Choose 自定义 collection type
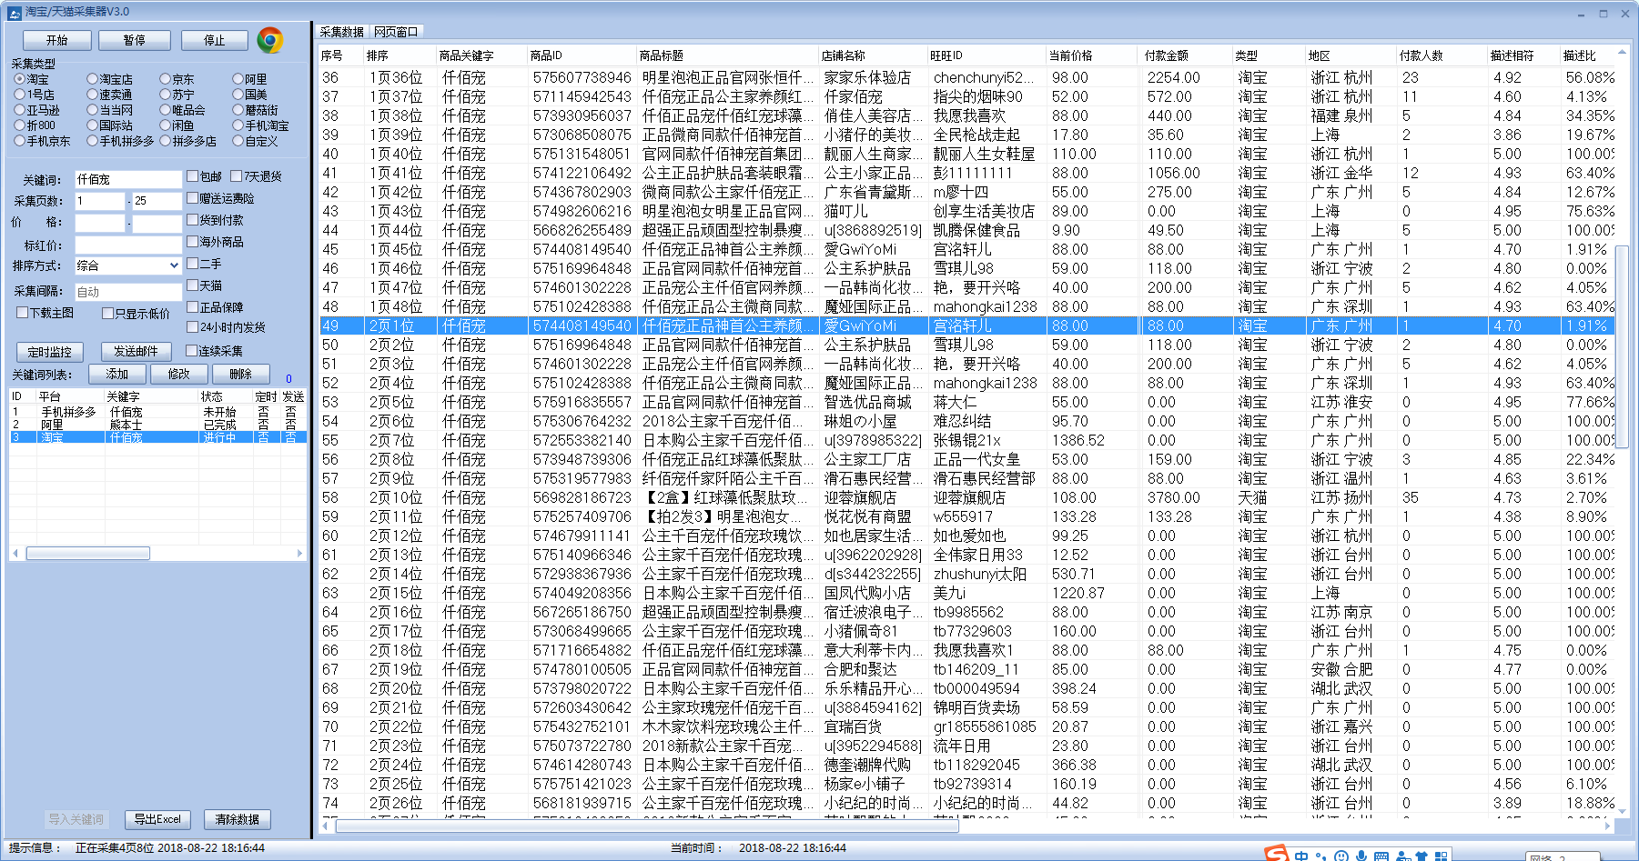Screen dimensions: 1639x861 click(x=255, y=141)
